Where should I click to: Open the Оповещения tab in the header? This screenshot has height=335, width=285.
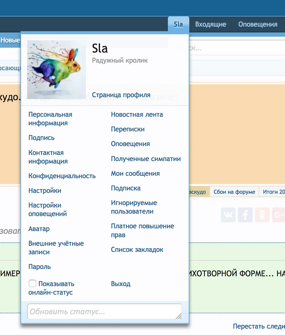[258, 24]
